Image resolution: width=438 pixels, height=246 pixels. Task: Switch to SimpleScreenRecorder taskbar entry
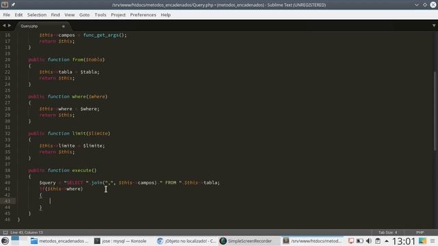[249, 241]
